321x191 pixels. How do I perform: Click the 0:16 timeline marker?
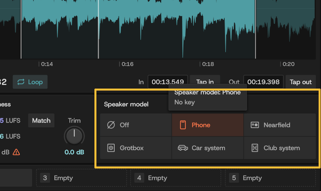point(127,64)
